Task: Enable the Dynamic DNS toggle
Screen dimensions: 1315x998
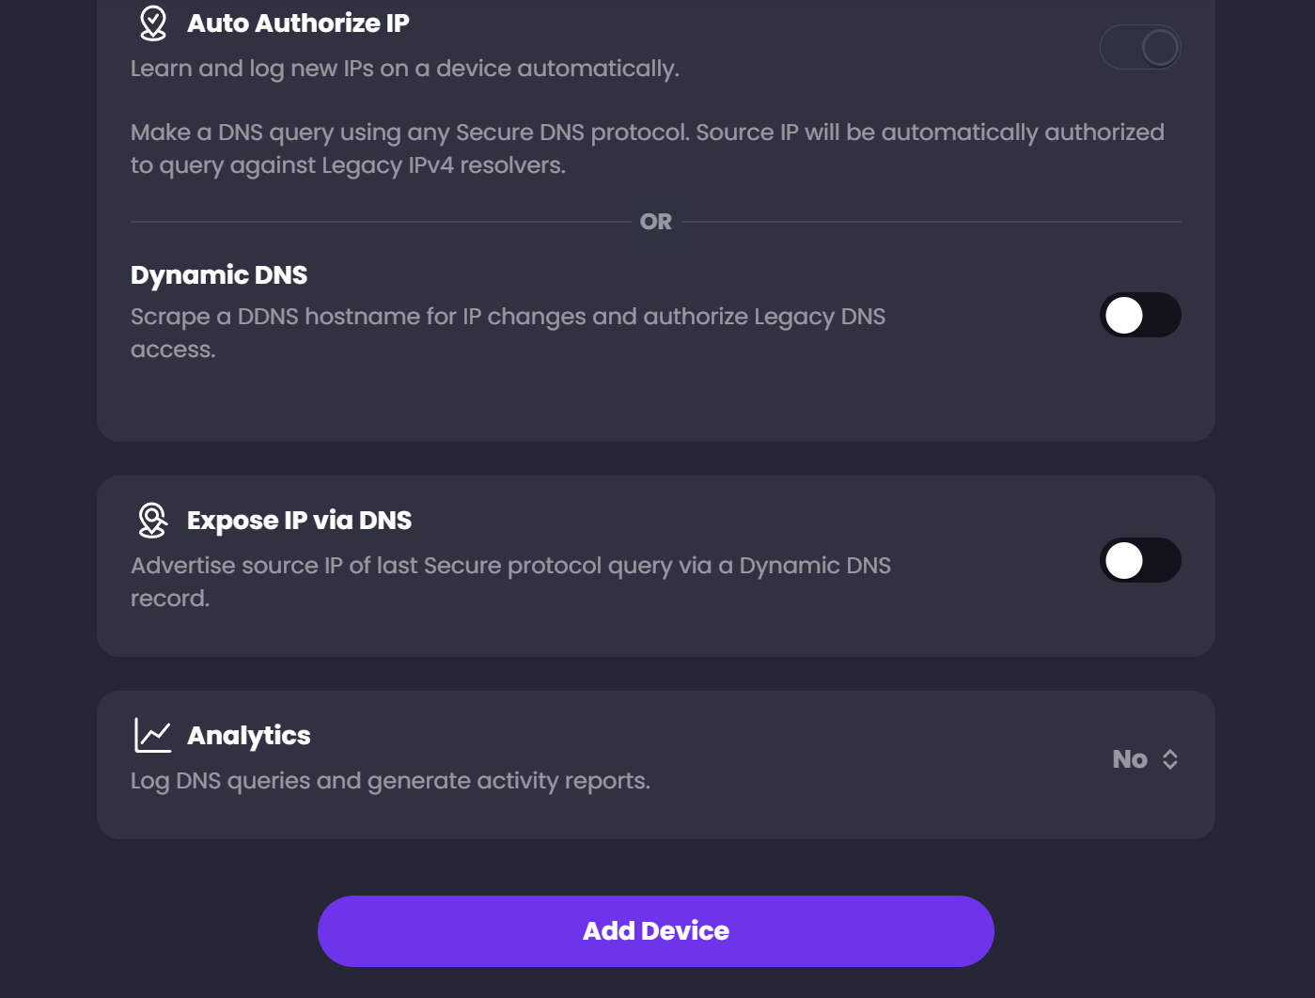Action: point(1140,315)
